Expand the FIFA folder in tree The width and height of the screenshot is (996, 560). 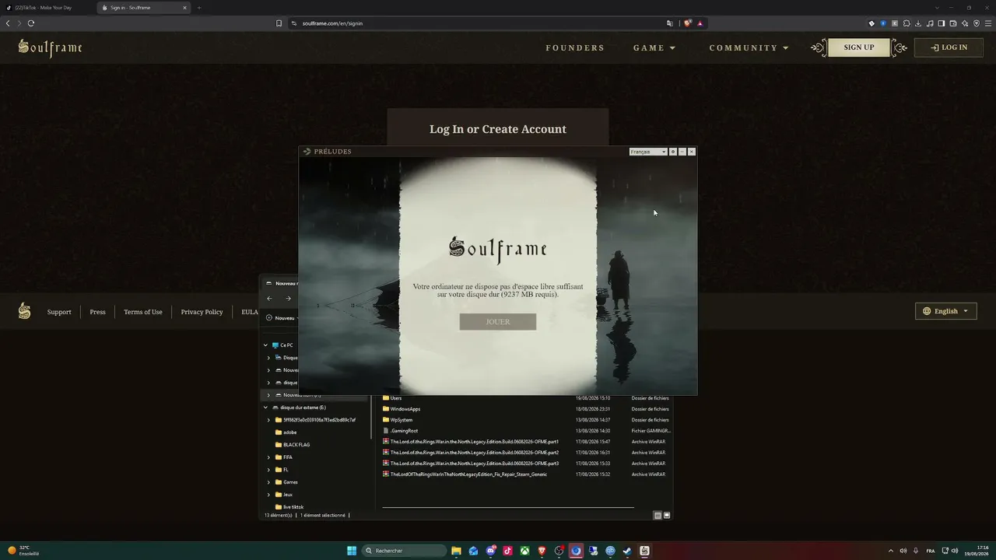coord(269,457)
